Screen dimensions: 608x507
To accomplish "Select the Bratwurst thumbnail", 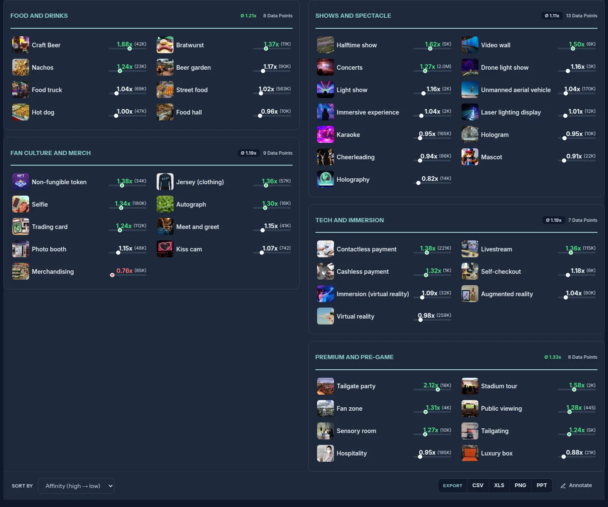I will [x=165, y=45].
